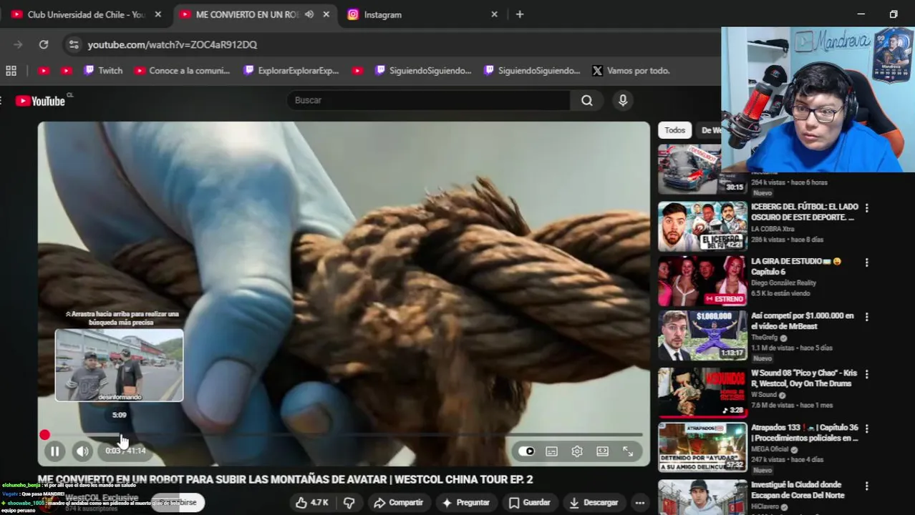This screenshot has height=515, width=915.
Task: Open the apps grid in bookmarks bar
Action: click(11, 71)
